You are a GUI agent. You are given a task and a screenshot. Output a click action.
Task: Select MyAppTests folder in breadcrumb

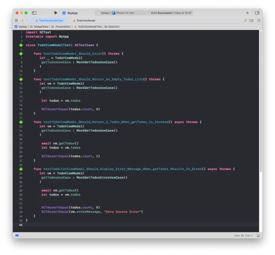tap(39, 27)
